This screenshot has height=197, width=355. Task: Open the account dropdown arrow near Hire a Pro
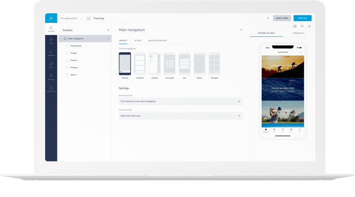[x=268, y=18]
